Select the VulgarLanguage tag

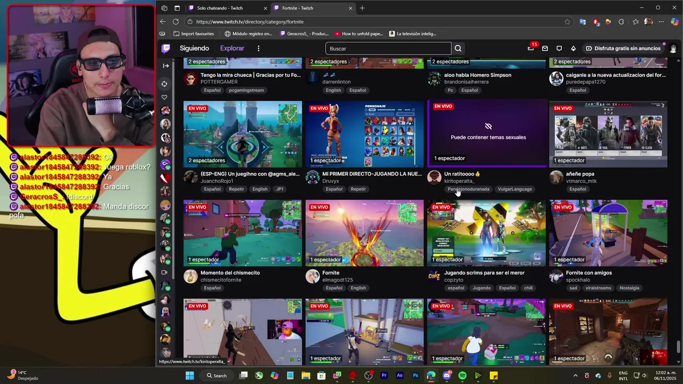(515, 189)
